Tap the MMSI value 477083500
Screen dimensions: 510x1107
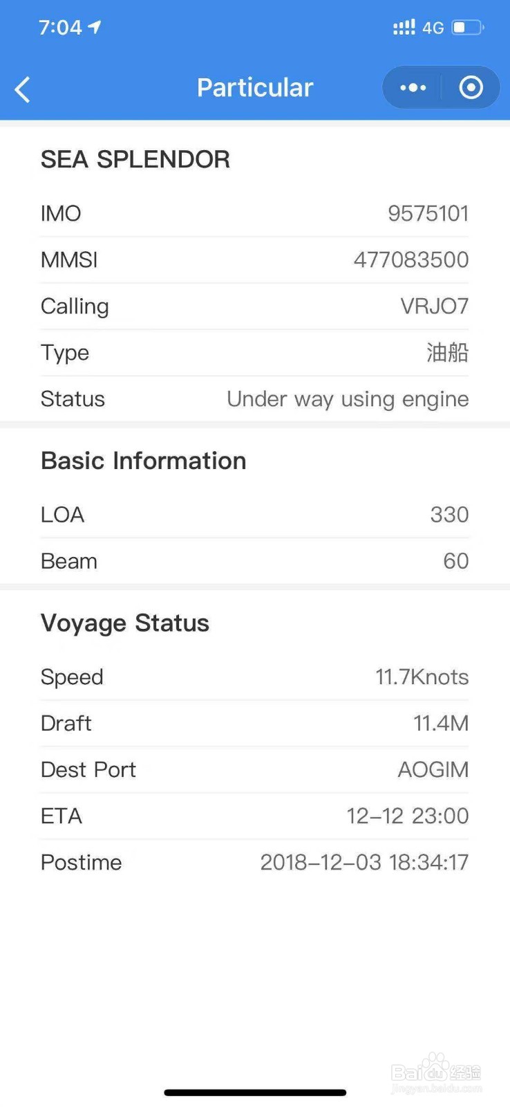pos(411,260)
